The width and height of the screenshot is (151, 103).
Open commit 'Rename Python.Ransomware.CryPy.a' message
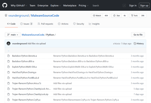86,100
